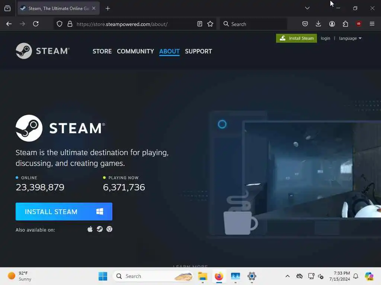The height and width of the screenshot is (285, 381).
Task: Open the Save to Pocket icon
Action: [305, 24]
